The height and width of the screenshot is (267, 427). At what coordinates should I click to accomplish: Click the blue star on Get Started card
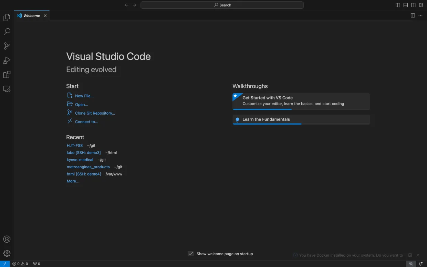click(x=236, y=96)
